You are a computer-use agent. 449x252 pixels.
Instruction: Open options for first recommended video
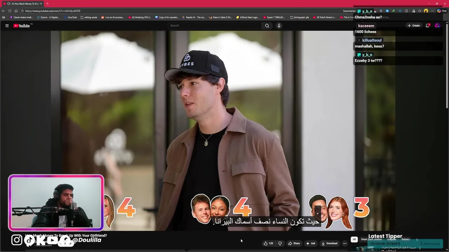coord(420,248)
